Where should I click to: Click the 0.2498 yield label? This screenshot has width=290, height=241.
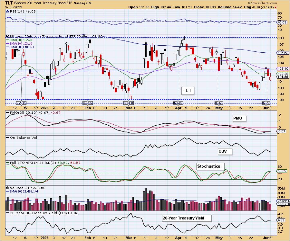click(129, 103)
